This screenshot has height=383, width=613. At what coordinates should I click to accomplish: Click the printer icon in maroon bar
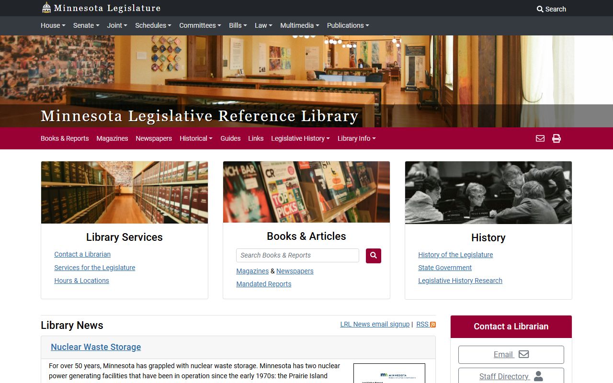(556, 138)
